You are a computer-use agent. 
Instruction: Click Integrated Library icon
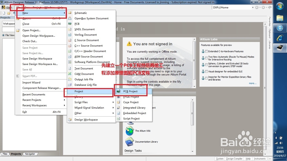pyautogui.click(x=119, y=108)
